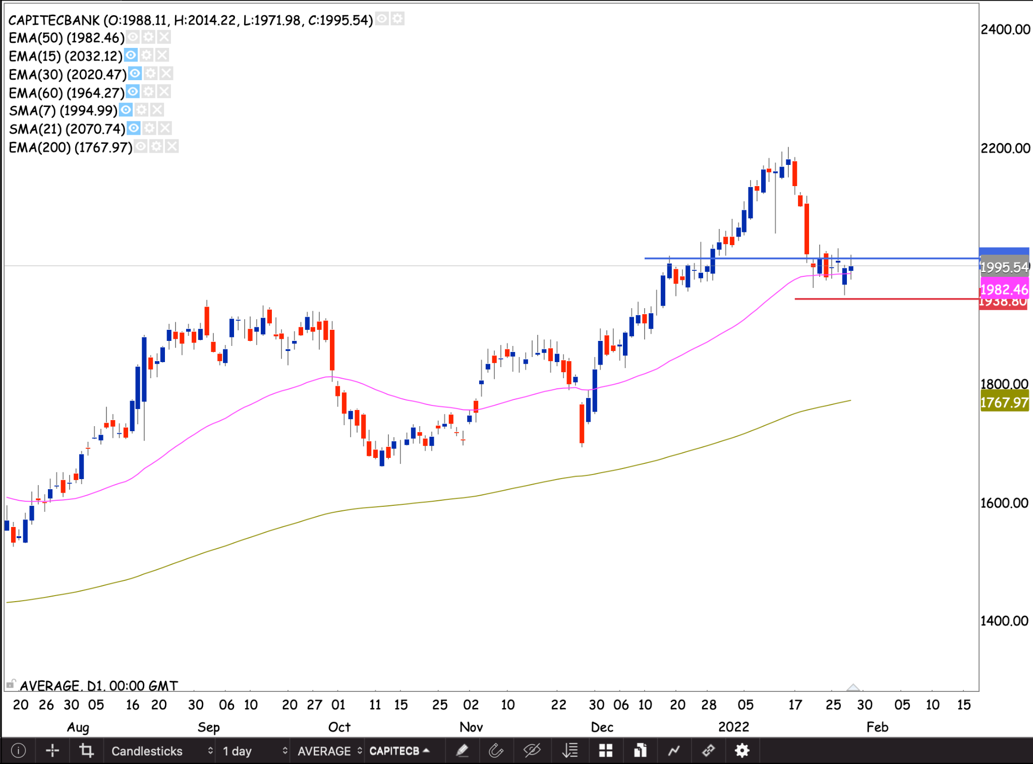Toggle SMA(21) eye icon
Viewport: 1033px width, 764px height.
[134, 128]
